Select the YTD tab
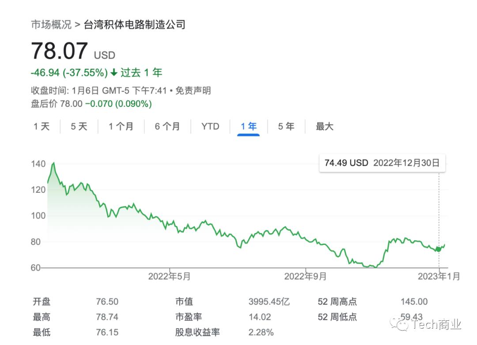The height and width of the screenshot is (345, 477). 210,126
